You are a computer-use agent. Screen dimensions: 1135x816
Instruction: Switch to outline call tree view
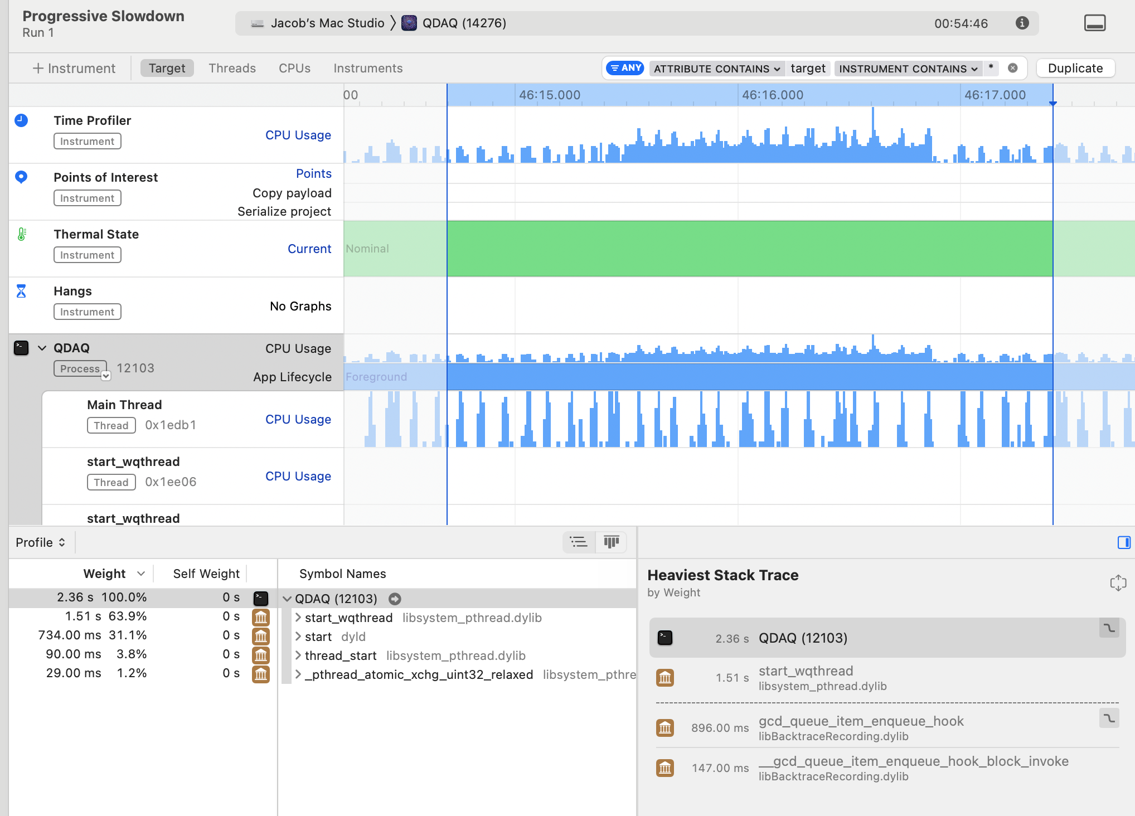[579, 542]
